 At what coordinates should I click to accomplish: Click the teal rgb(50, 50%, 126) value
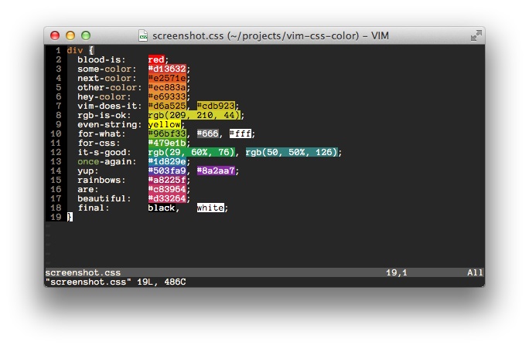[292, 152]
